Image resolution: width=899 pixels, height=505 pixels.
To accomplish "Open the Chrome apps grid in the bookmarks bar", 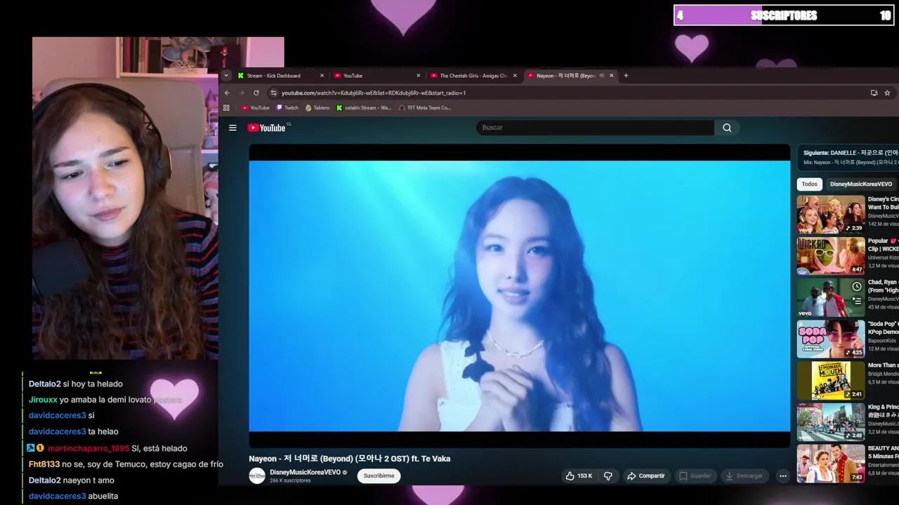I will [226, 108].
